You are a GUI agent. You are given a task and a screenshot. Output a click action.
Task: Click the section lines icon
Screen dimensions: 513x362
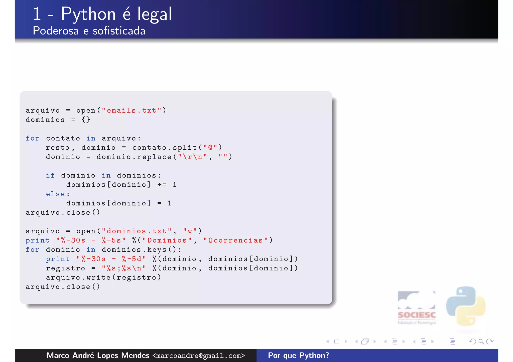(423, 341)
